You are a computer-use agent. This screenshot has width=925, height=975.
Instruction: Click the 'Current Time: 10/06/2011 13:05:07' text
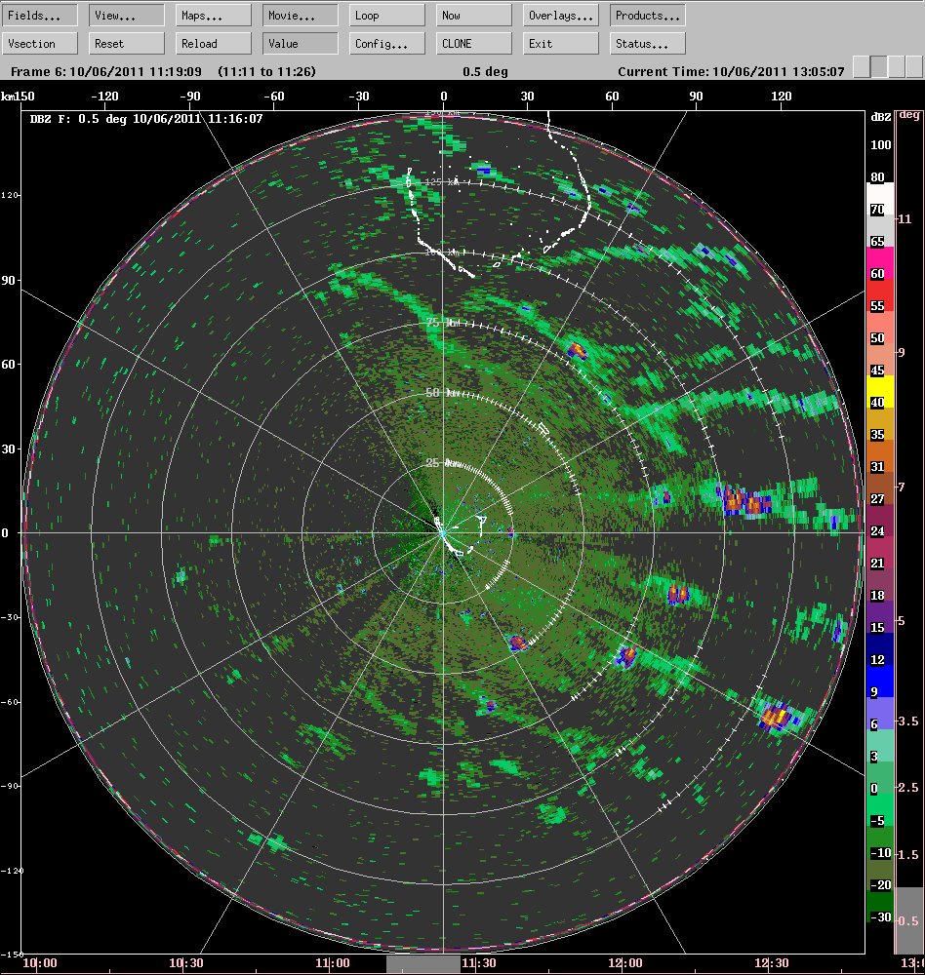pyautogui.click(x=731, y=71)
